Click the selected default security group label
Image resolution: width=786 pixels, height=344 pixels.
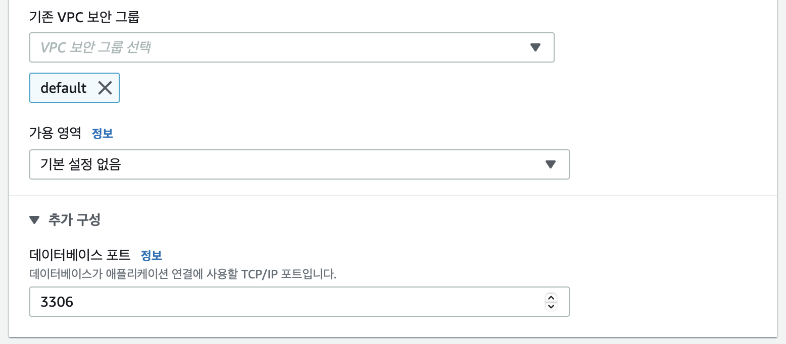tap(62, 88)
